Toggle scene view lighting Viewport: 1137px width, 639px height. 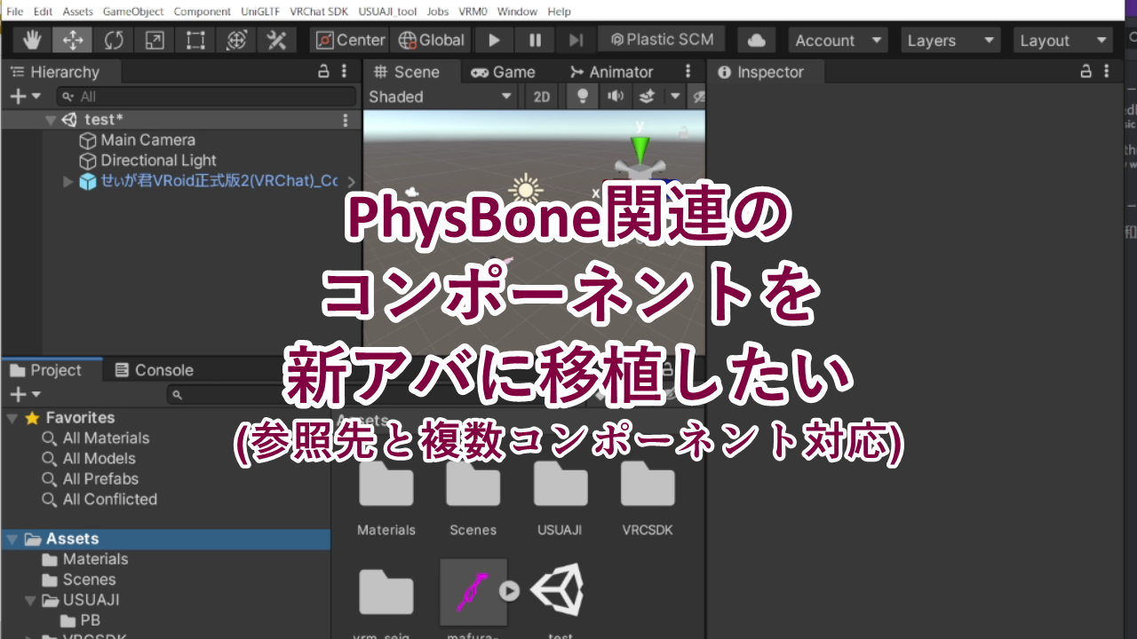[x=582, y=96]
